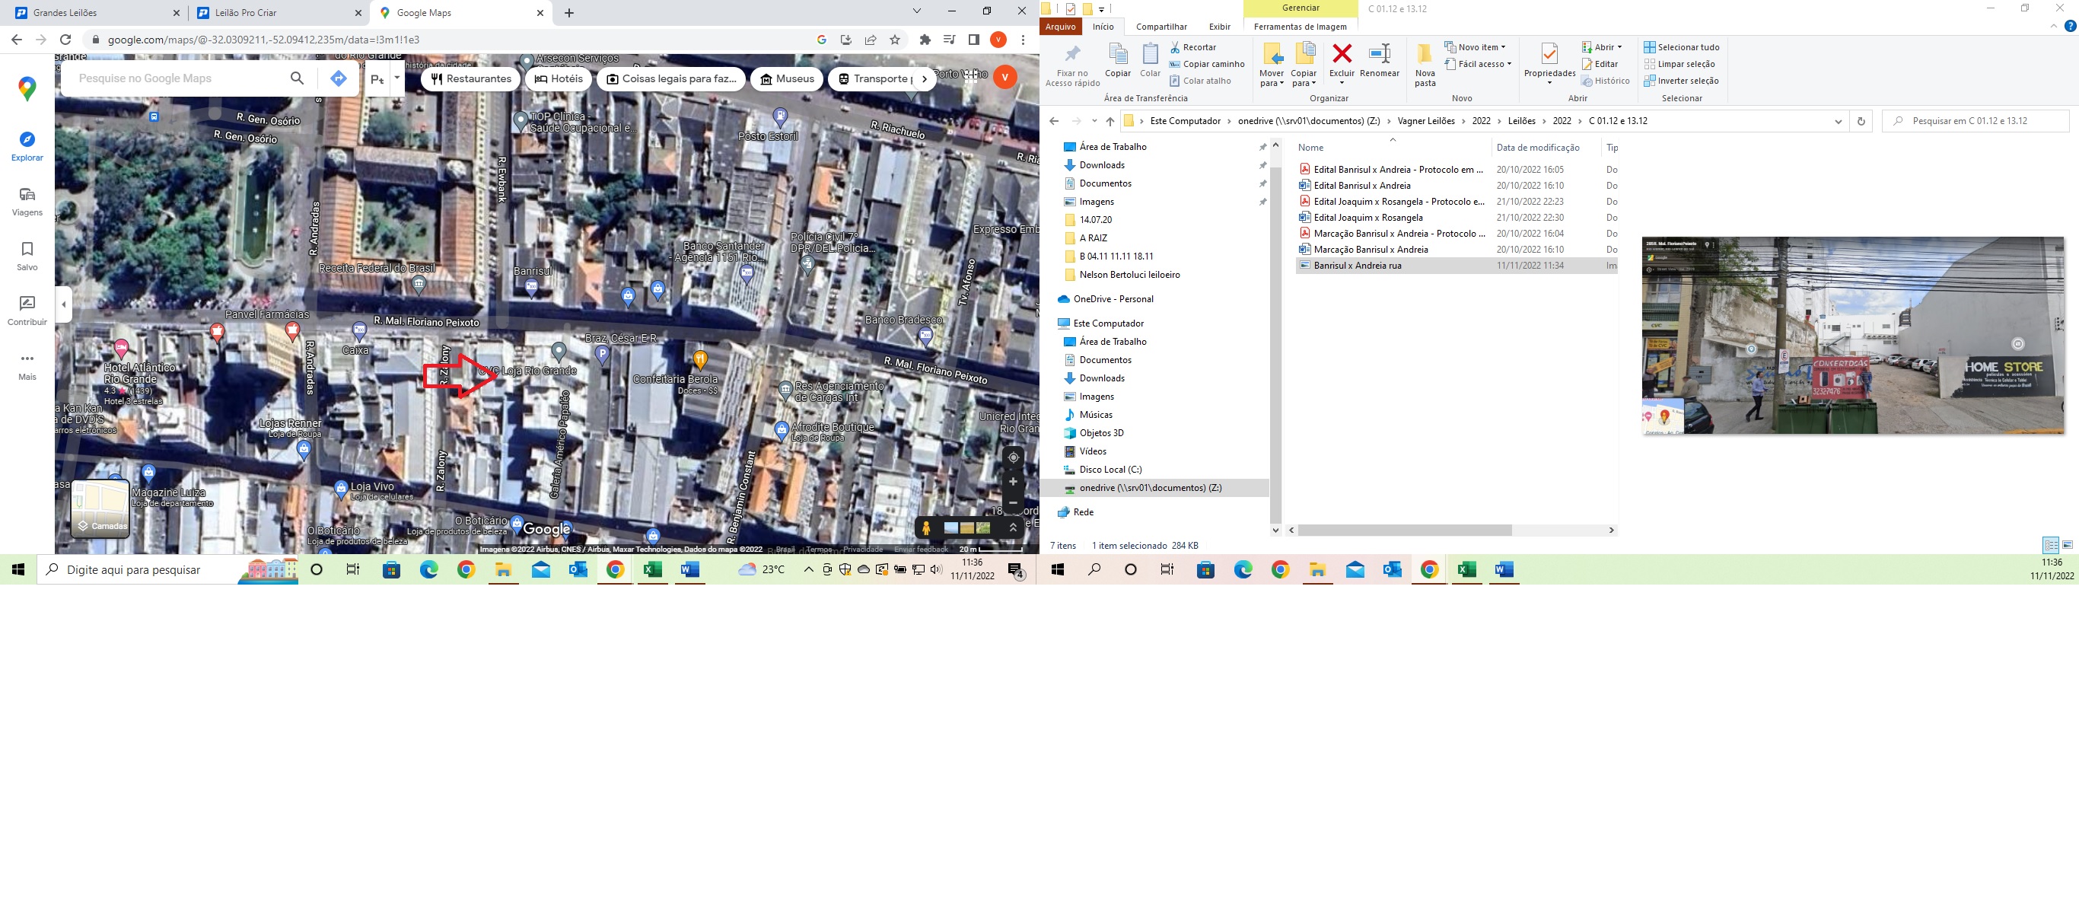2079x921 pixels.
Task: Toggle the Camadas layers map view
Action: click(x=100, y=508)
